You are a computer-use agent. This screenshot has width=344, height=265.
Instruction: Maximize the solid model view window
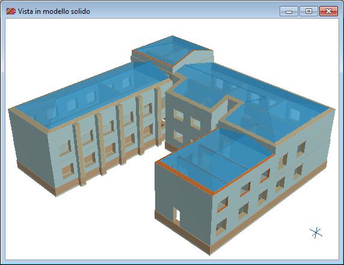(309, 11)
